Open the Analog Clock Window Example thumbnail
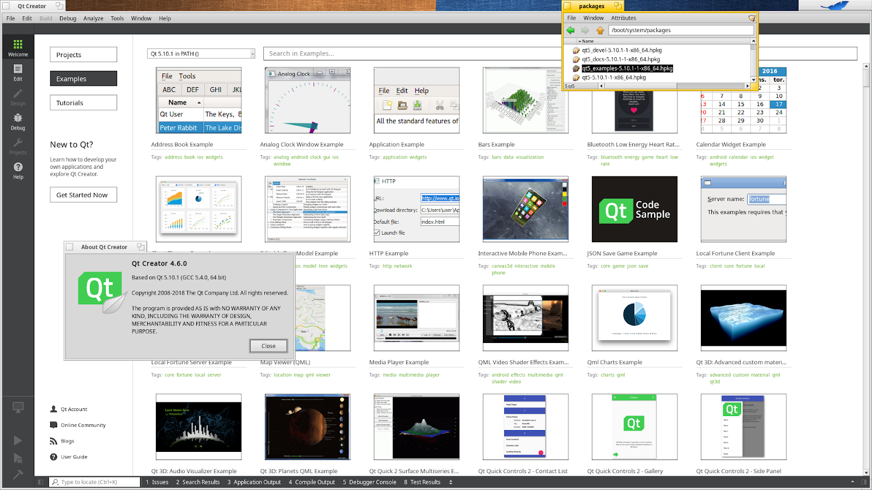Screen dimensions: 872x490 coord(307,100)
